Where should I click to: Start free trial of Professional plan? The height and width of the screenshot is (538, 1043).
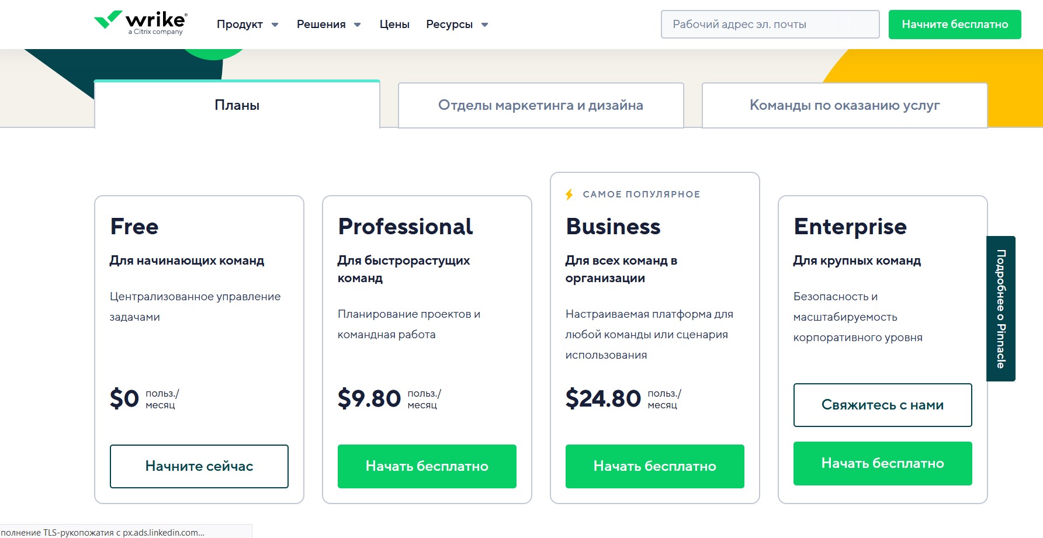(427, 466)
